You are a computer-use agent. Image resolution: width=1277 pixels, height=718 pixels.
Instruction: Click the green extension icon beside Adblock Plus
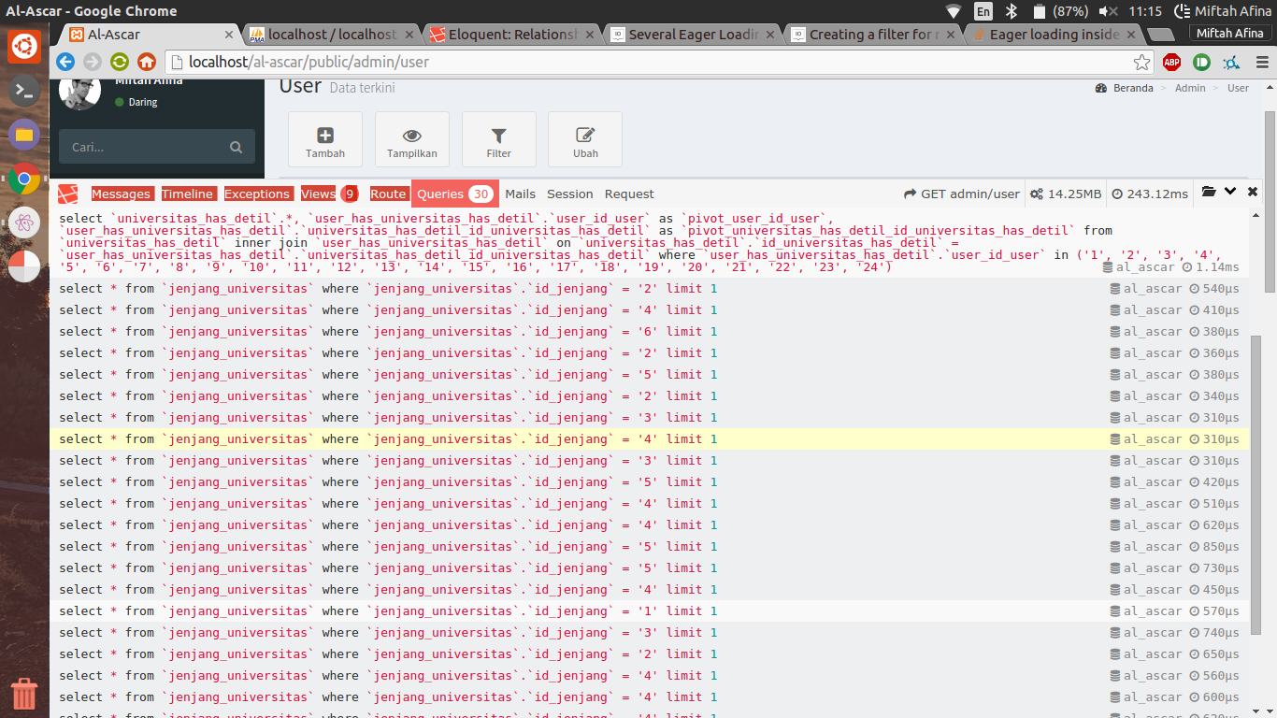[x=1201, y=63]
